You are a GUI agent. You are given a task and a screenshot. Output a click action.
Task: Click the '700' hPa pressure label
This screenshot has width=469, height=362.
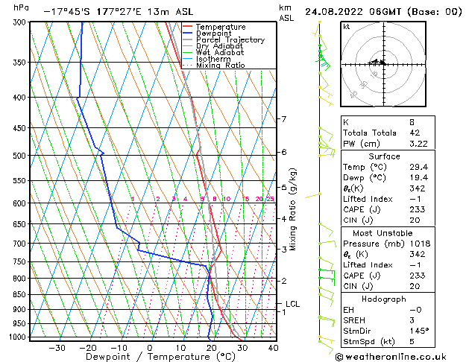click(x=20, y=244)
